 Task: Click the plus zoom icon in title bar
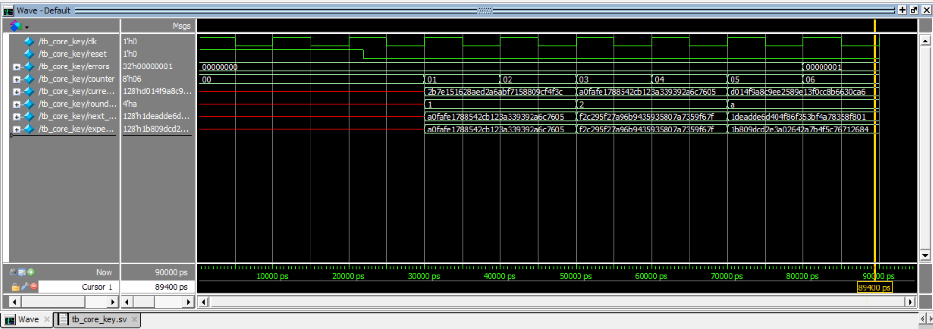coord(902,10)
